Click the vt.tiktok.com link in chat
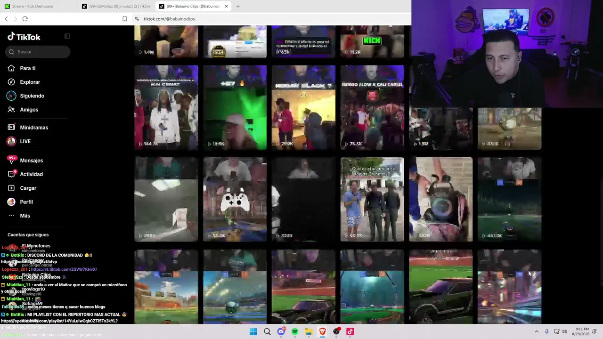This screenshot has width=603, height=339. [64, 269]
